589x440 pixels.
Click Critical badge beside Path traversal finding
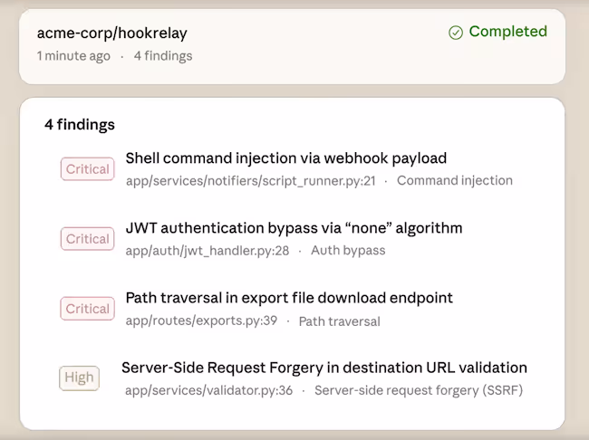[x=87, y=309]
